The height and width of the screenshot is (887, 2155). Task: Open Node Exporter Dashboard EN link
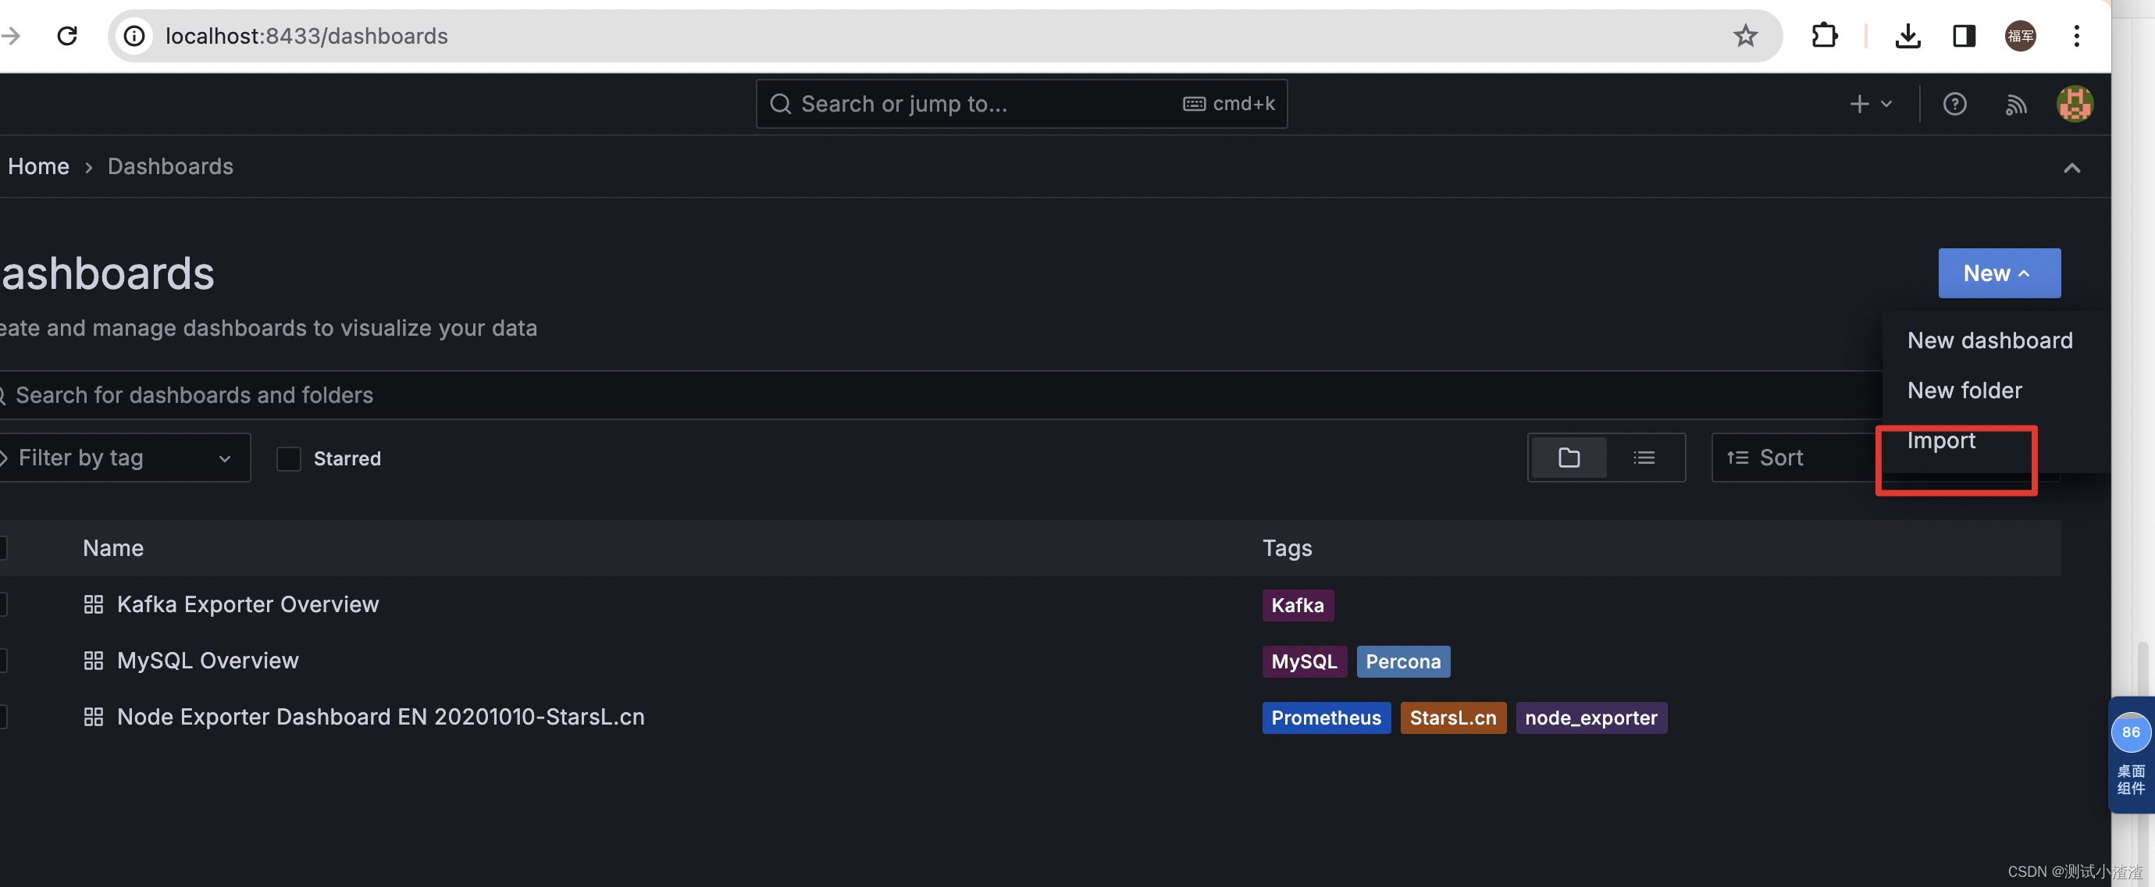pyautogui.click(x=381, y=717)
